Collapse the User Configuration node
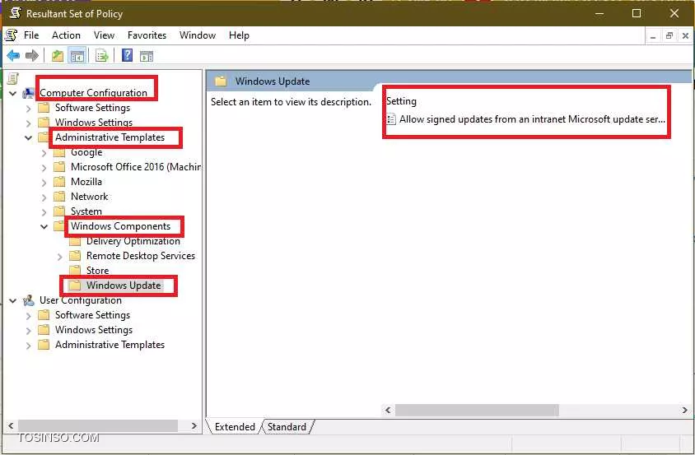 (x=13, y=301)
